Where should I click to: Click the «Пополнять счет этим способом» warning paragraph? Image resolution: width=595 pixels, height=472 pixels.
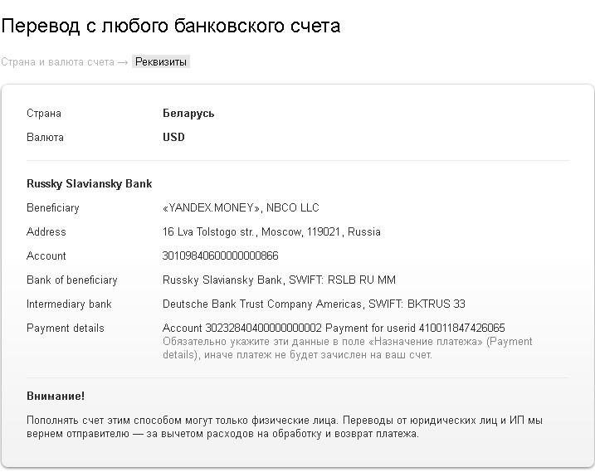click(x=285, y=426)
